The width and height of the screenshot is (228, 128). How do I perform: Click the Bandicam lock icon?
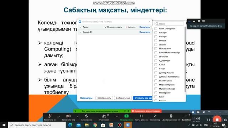pyautogui.click(x=193, y=112)
